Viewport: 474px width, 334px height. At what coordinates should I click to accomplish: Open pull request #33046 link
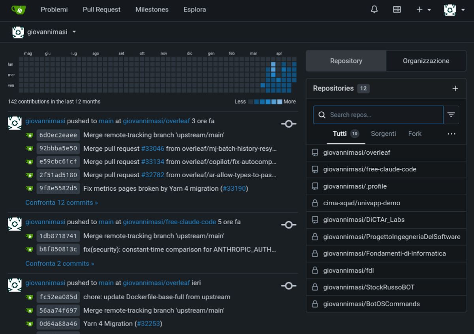point(152,148)
